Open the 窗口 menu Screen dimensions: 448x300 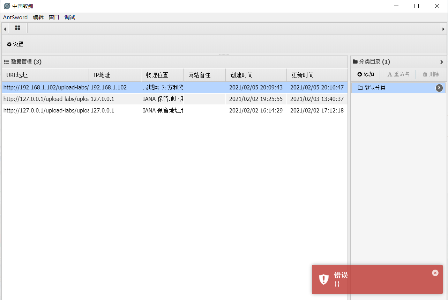point(54,17)
